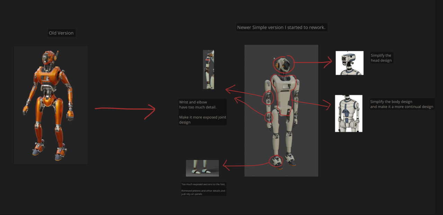This screenshot has width=443, height=215.
Task: Select the 'Too much exposed sections to the foot' note
Action: [204, 189]
